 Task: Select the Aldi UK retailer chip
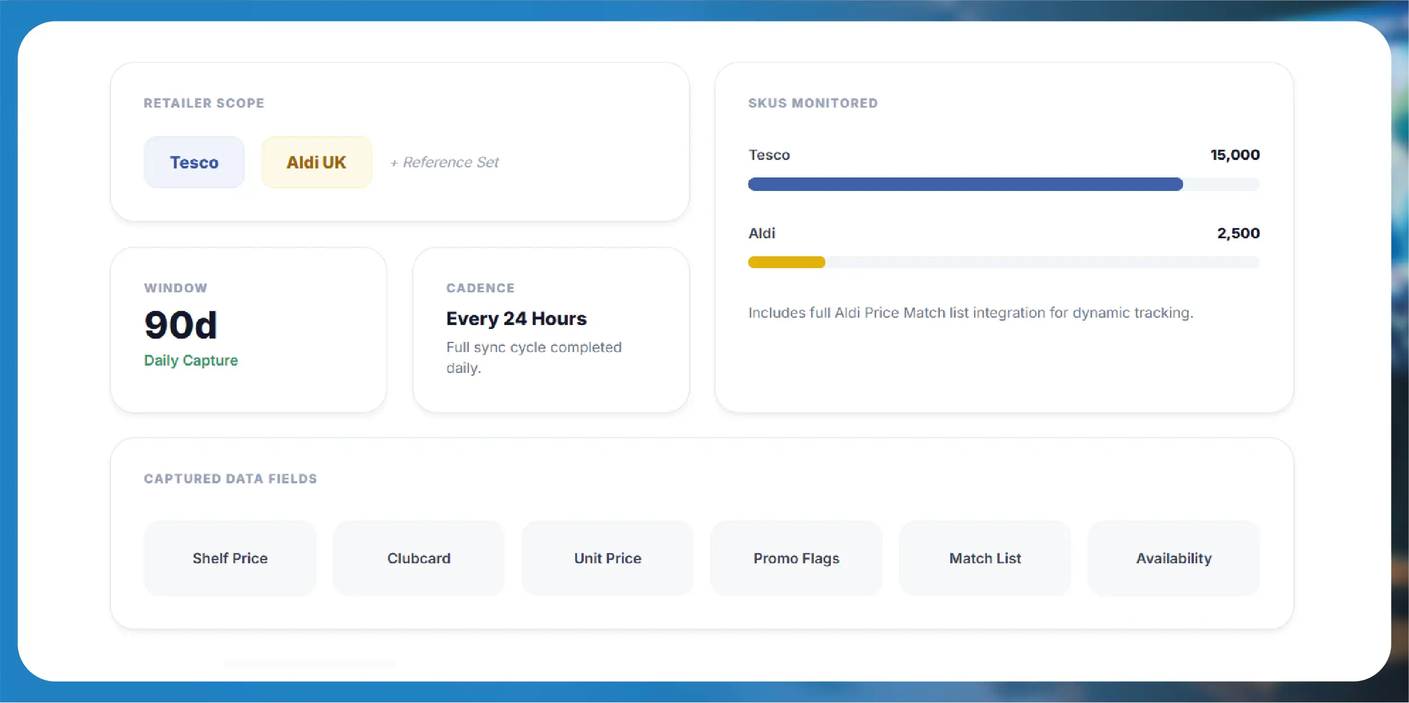click(x=317, y=162)
